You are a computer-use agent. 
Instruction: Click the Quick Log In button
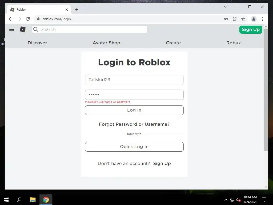(x=134, y=147)
